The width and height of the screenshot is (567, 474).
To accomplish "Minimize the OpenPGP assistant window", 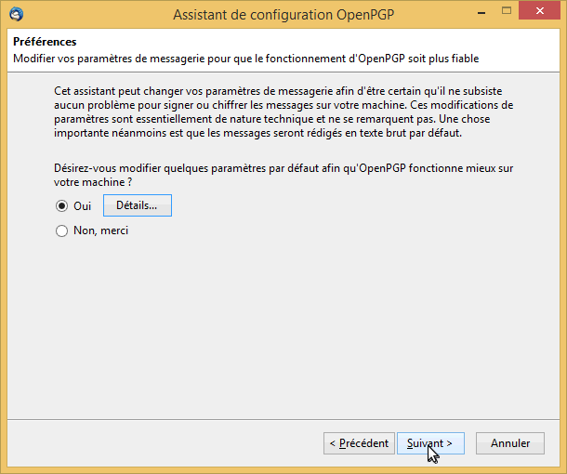I will [x=481, y=12].
